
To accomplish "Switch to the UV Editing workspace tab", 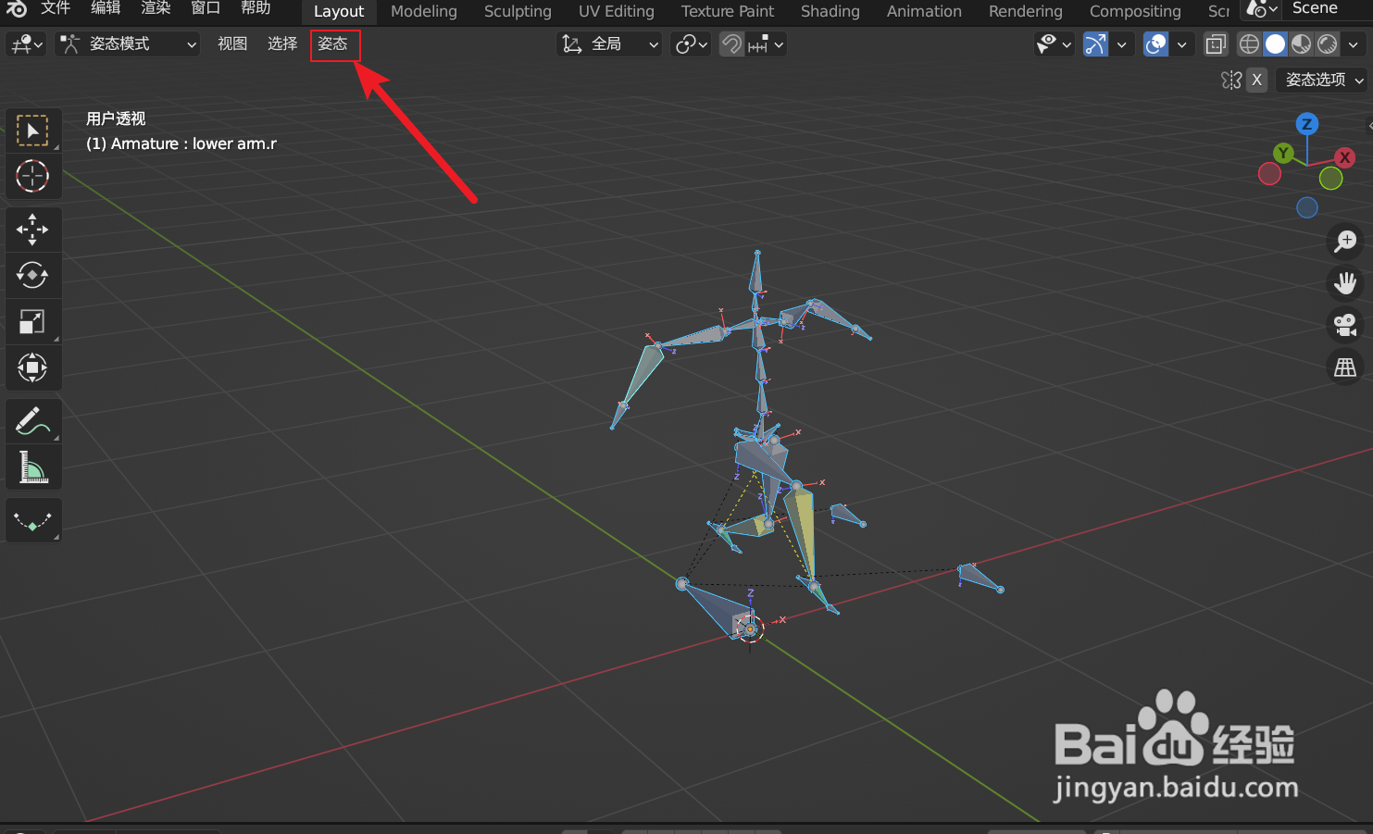I will coord(617,11).
